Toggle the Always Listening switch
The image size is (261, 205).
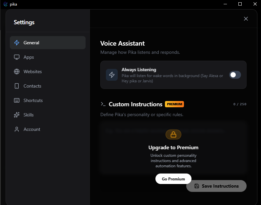(x=235, y=75)
